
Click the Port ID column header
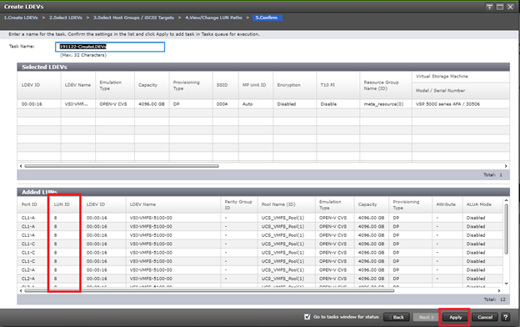pyautogui.click(x=33, y=204)
